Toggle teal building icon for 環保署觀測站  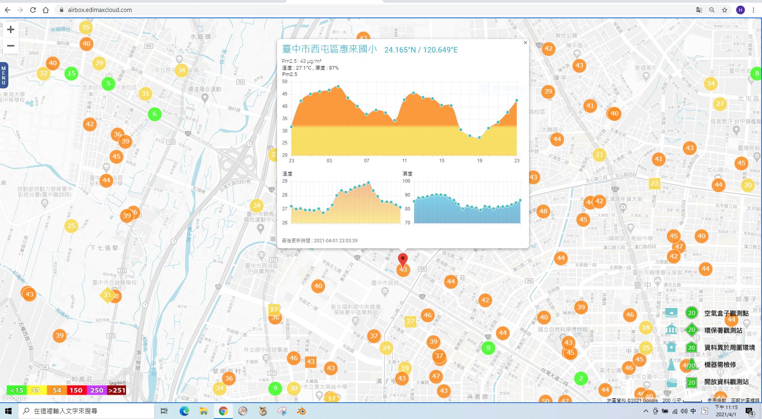click(x=671, y=330)
